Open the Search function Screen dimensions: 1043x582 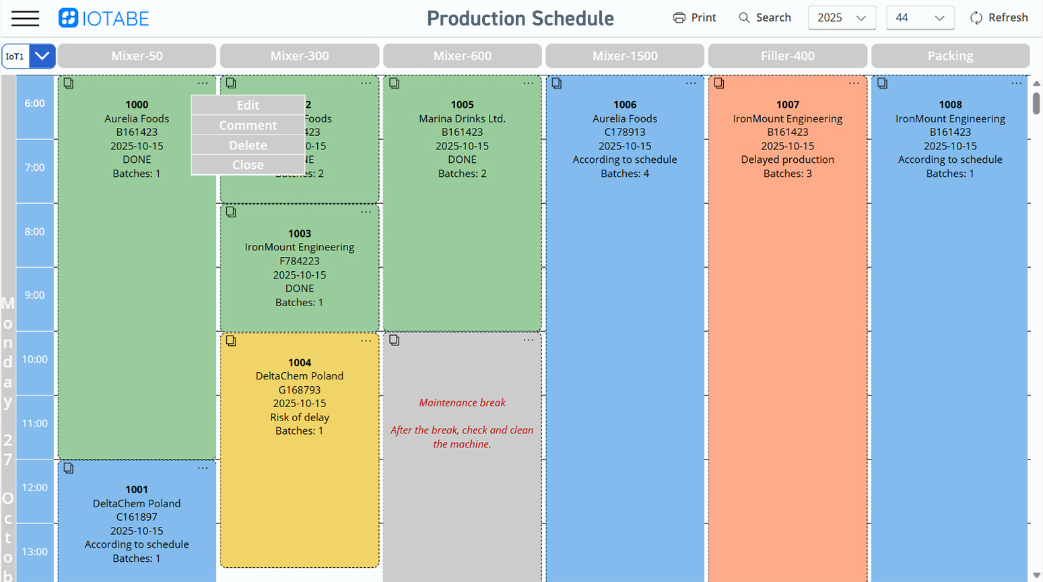pos(743,18)
